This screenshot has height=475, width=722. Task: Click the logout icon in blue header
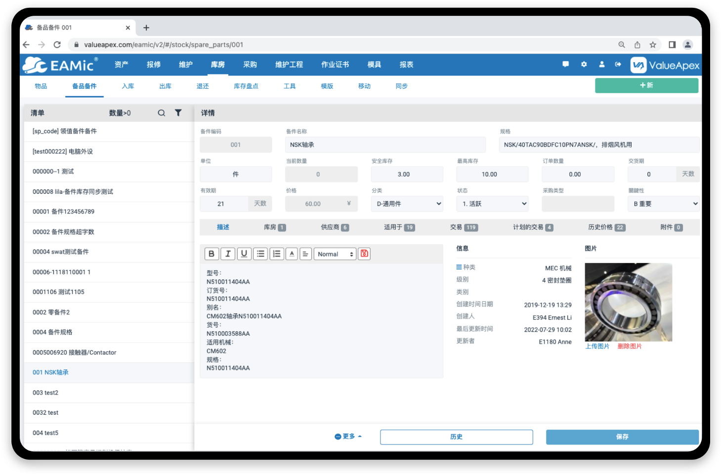pos(618,64)
